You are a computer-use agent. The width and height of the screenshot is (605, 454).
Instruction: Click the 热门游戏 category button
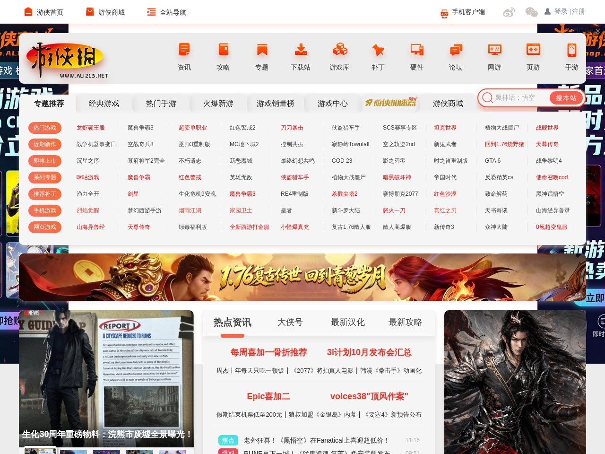pyautogui.click(x=45, y=128)
